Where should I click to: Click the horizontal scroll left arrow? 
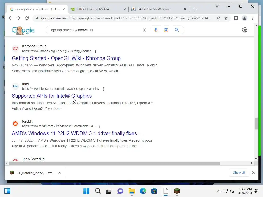click(7, 163)
